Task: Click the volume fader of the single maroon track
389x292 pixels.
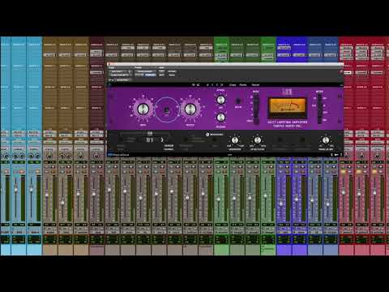Action: (94, 194)
